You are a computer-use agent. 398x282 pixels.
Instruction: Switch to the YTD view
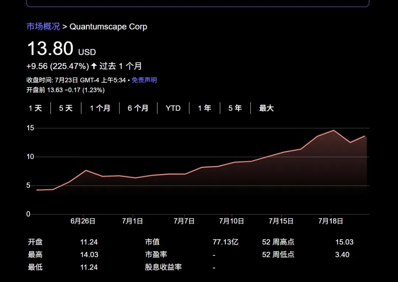pyautogui.click(x=172, y=108)
